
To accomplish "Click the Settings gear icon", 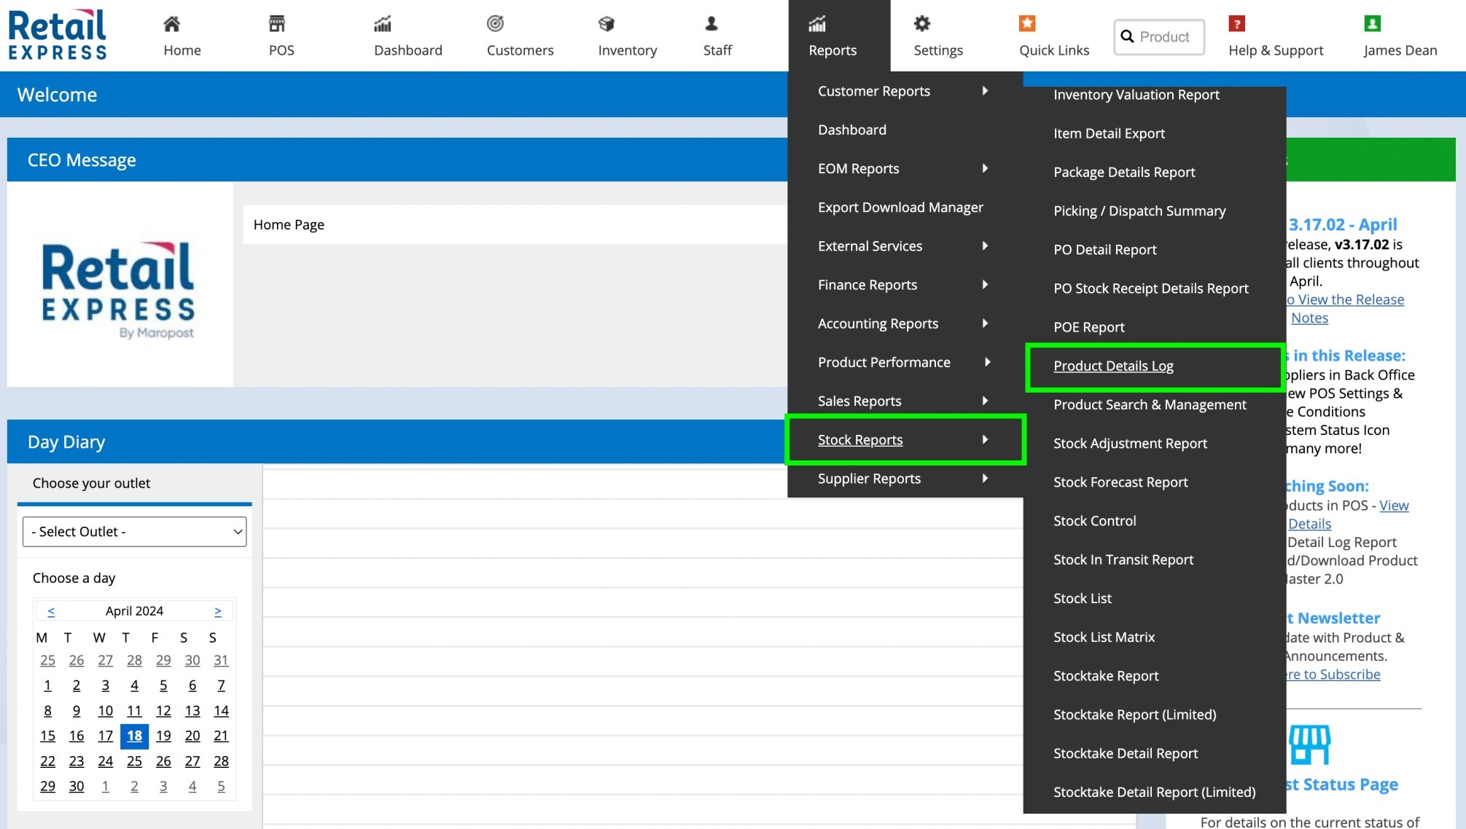I will coord(922,24).
